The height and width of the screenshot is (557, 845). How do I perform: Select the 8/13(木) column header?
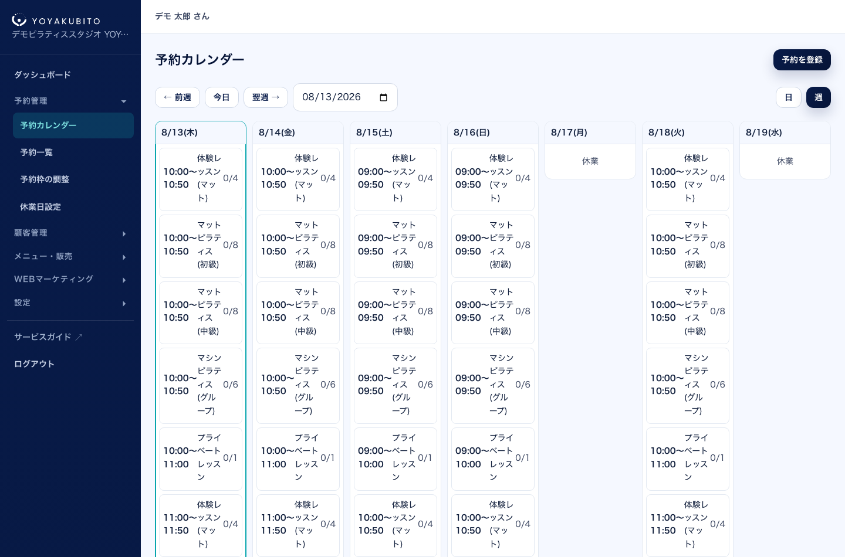(201, 133)
